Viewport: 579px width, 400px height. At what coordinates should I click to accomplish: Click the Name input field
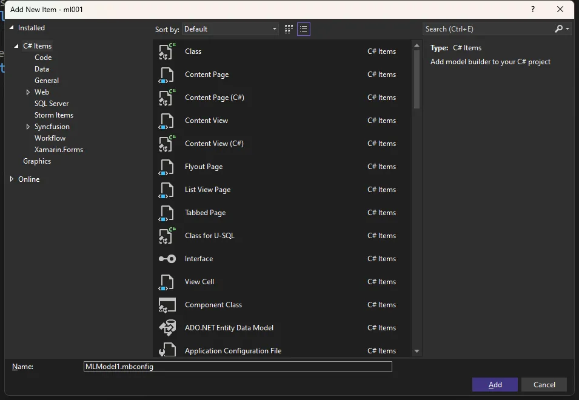pos(238,367)
